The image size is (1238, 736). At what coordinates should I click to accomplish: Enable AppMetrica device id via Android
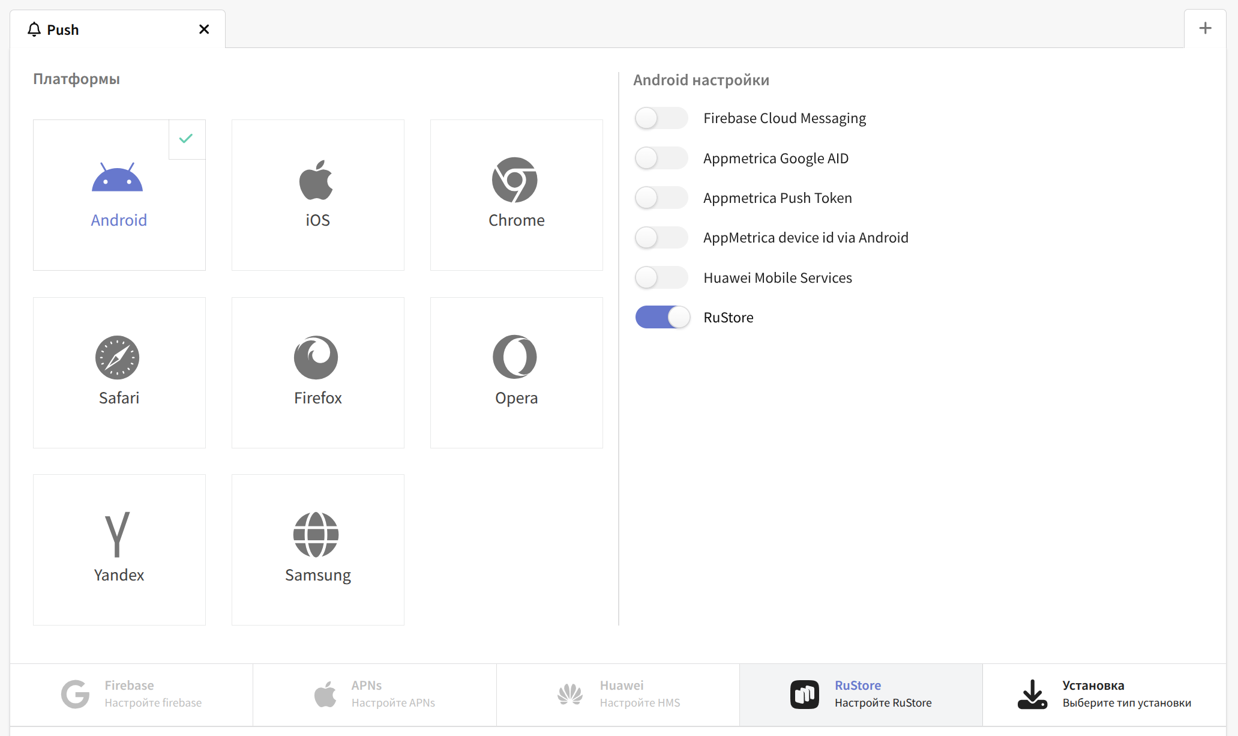click(661, 238)
